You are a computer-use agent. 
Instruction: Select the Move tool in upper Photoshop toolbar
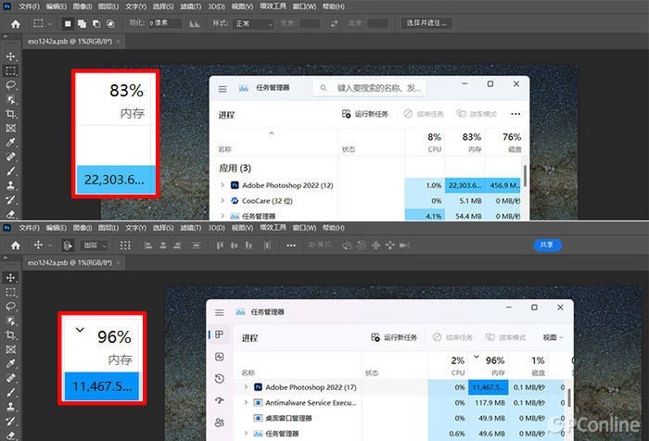click(x=11, y=57)
